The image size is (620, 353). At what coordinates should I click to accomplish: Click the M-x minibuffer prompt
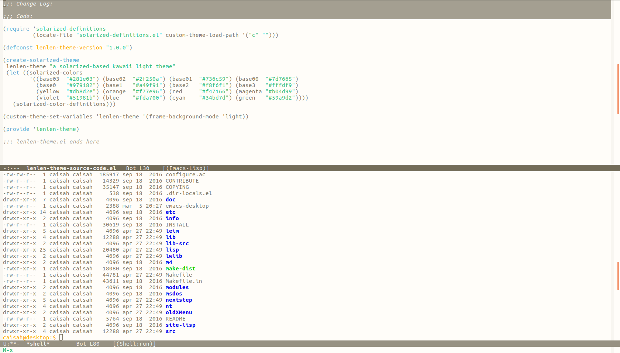[x=8, y=350]
